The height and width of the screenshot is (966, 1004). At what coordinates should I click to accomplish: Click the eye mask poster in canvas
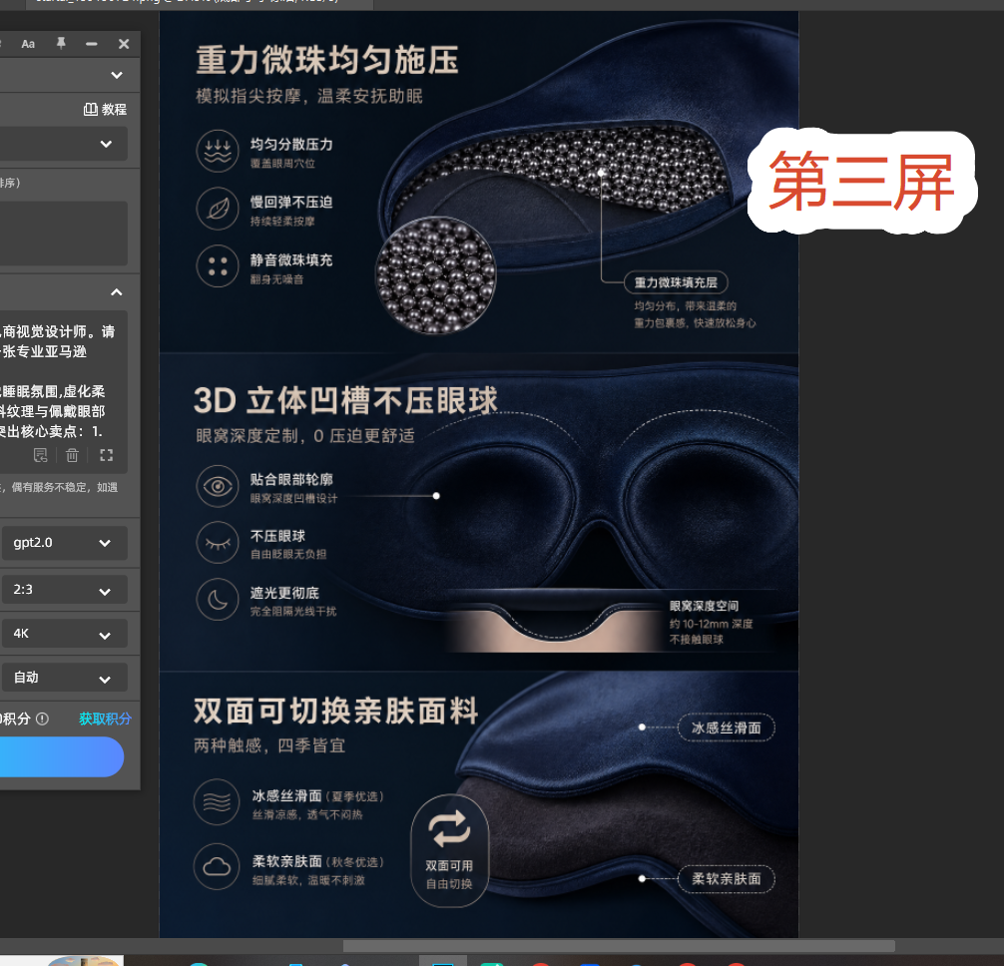(x=479, y=474)
